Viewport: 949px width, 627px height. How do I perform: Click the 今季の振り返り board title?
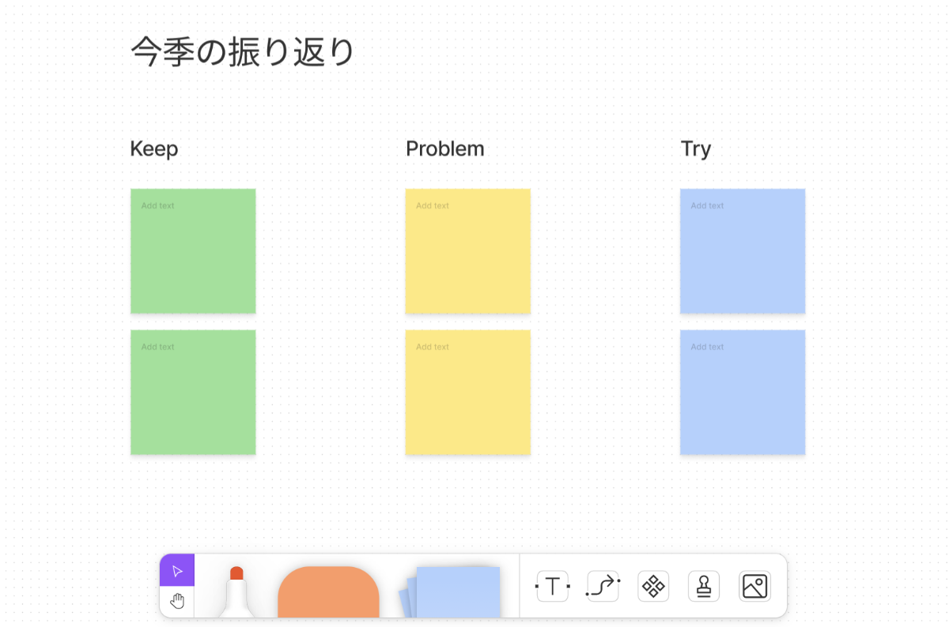242,52
